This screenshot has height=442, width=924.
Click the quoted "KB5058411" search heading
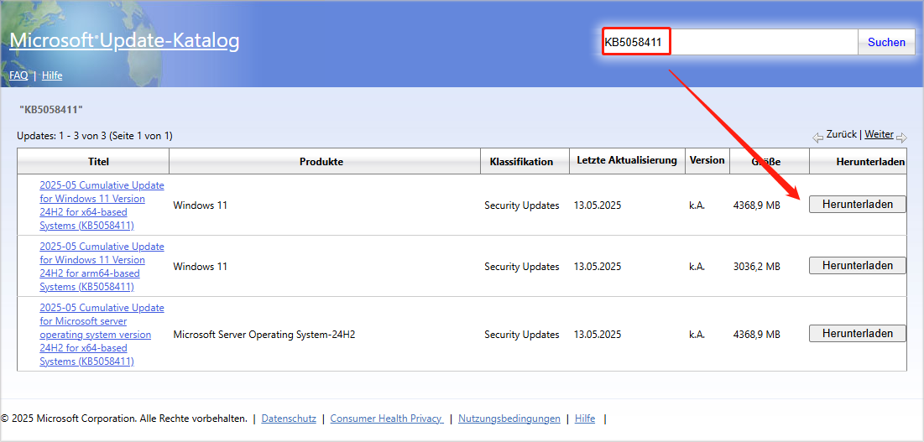[50, 110]
